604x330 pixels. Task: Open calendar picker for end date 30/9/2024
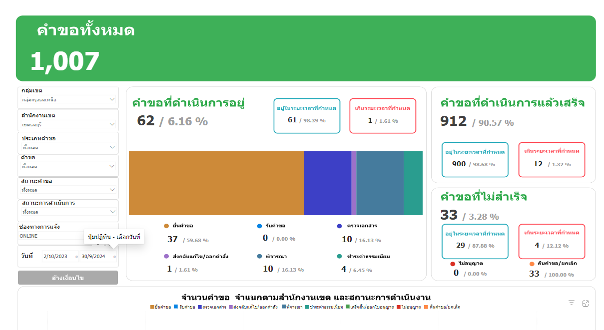coord(114,257)
